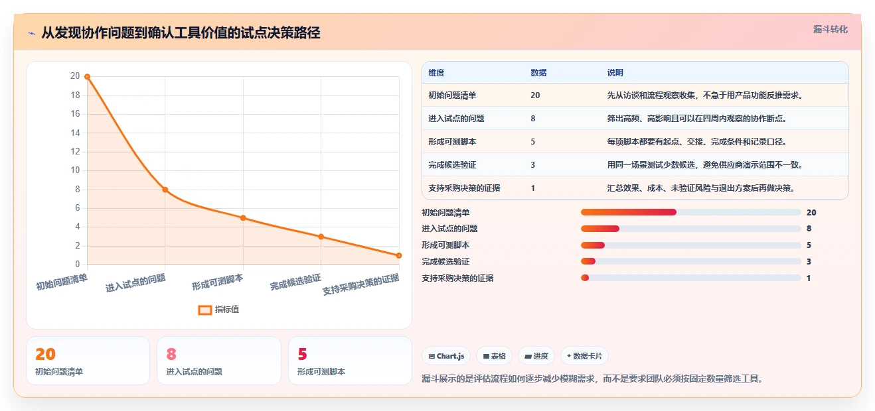Click the 进入试点的问题 progress bar
The width and height of the screenshot is (875, 411).
tap(690, 229)
